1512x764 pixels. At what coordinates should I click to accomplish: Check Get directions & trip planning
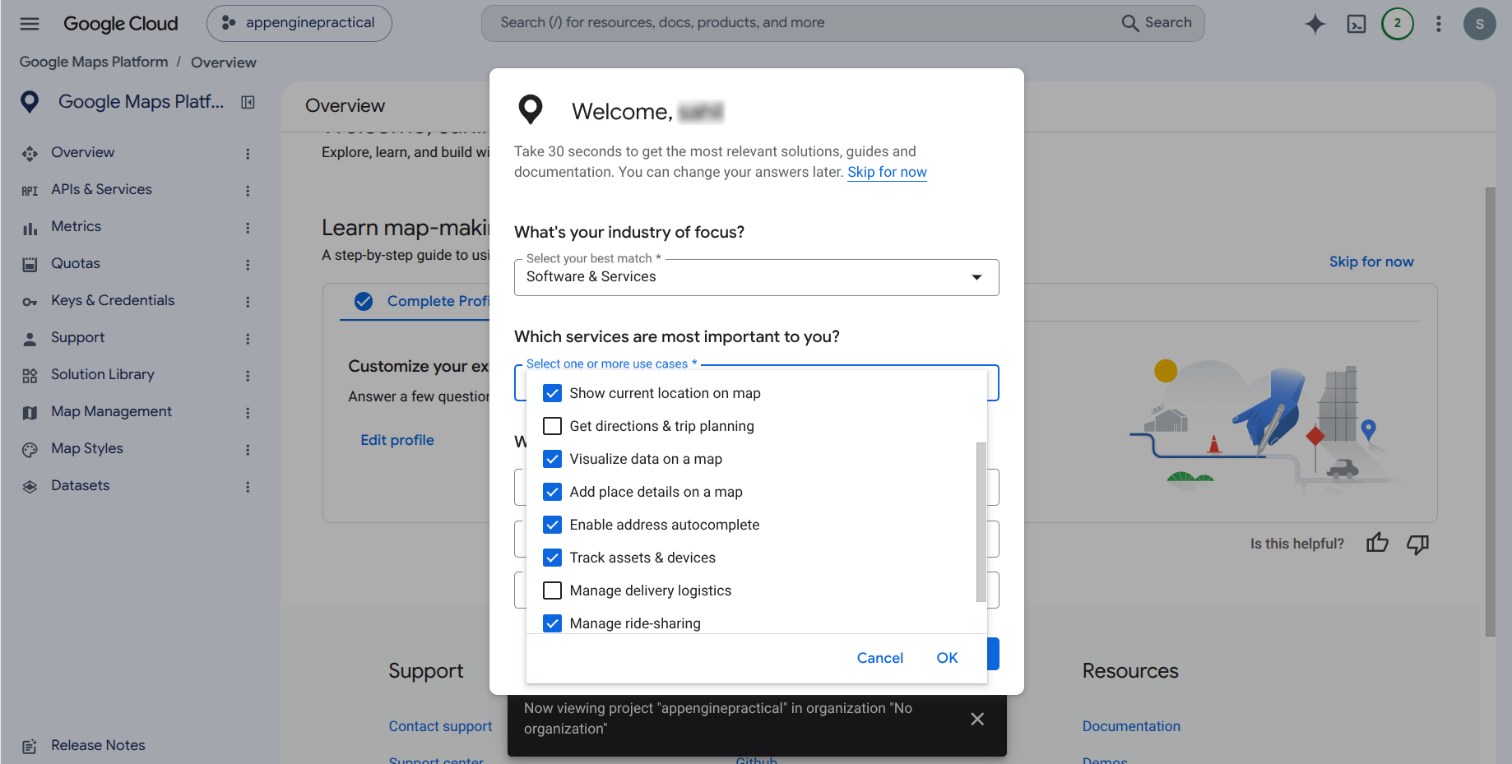(553, 426)
